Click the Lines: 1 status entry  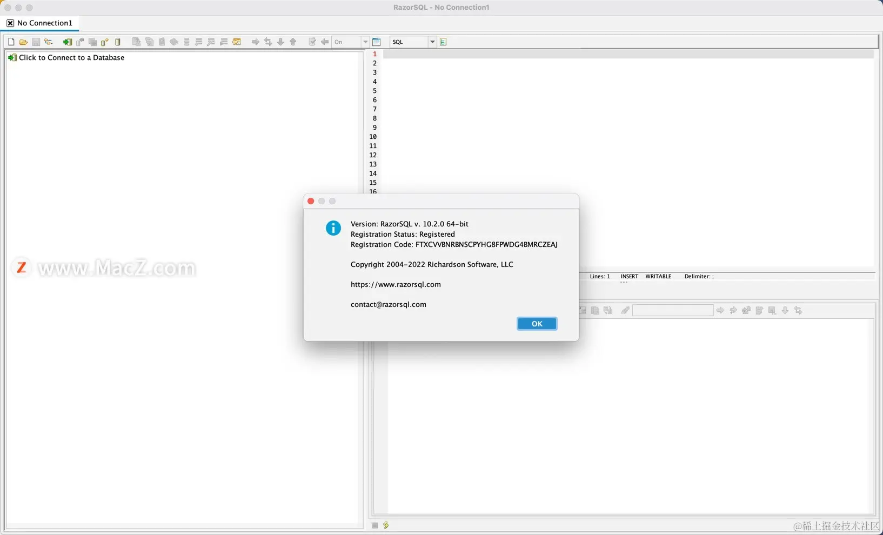coord(600,276)
